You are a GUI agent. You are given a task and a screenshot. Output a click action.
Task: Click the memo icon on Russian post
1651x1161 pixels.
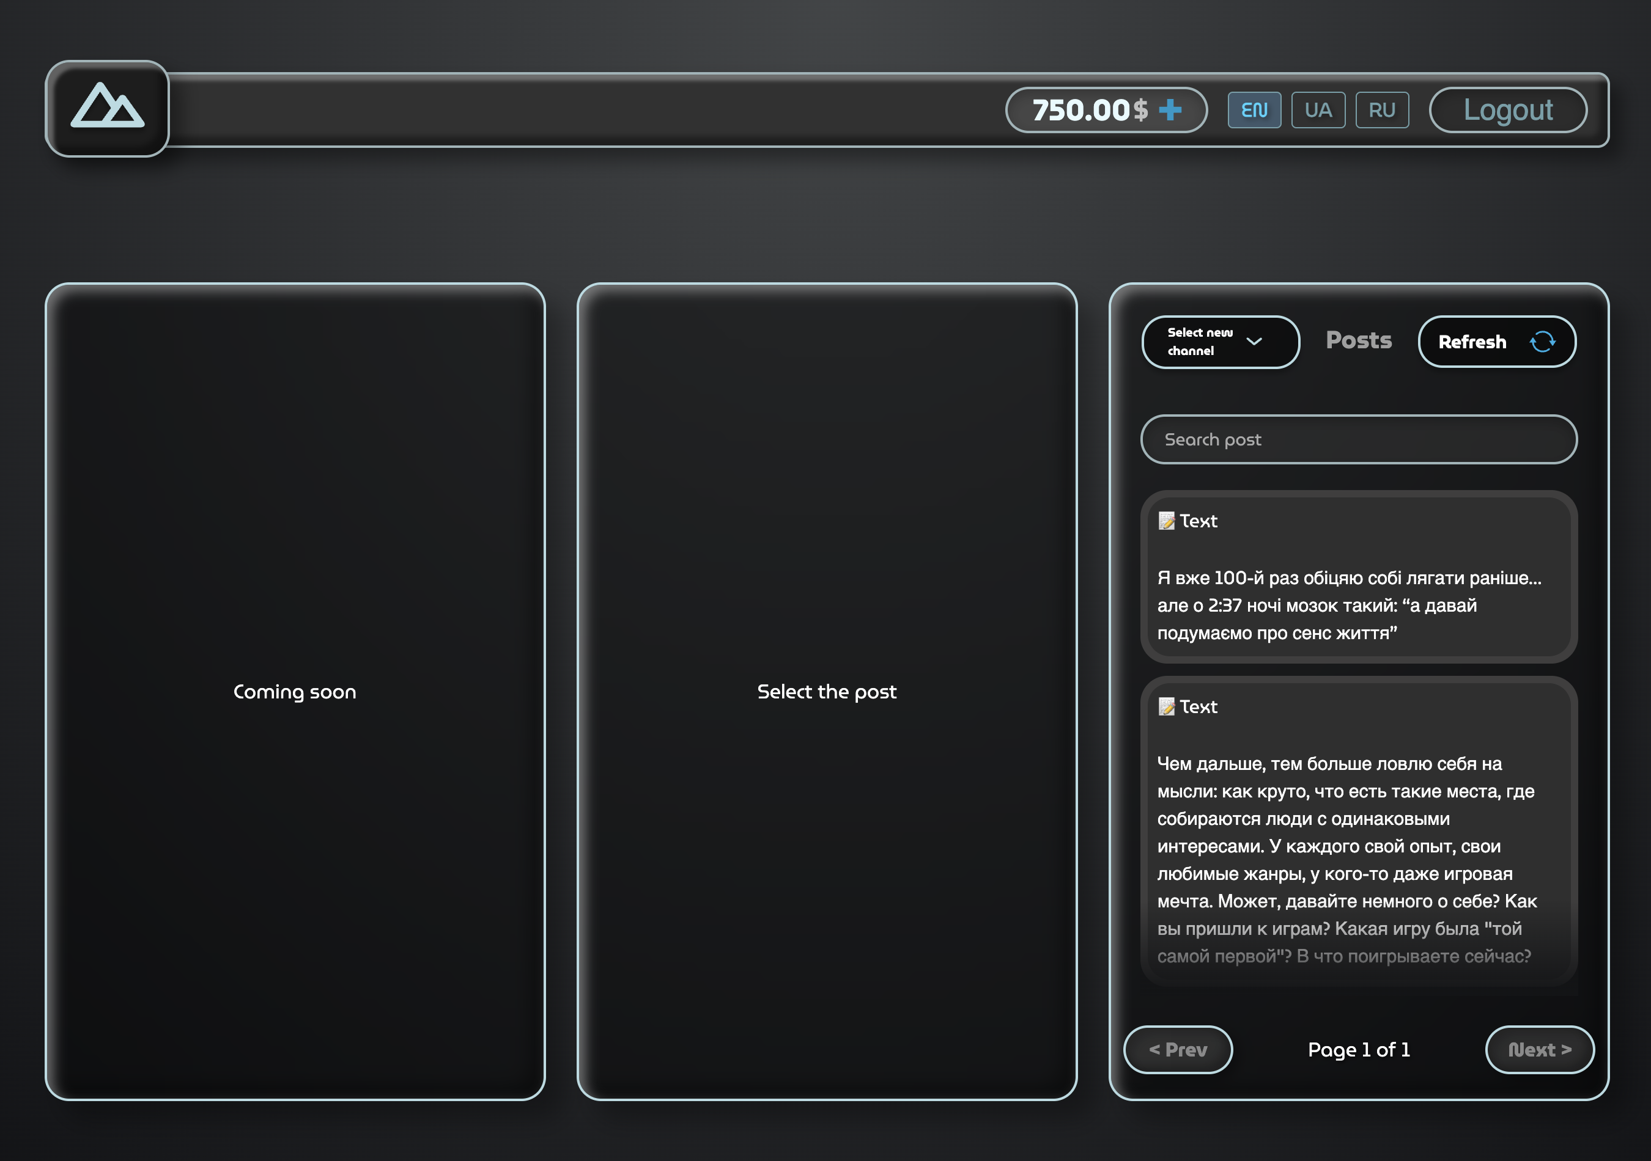(x=1166, y=707)
